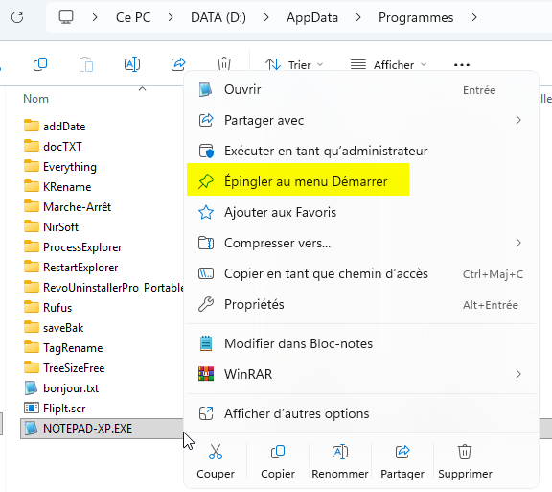Click the star icon for Ajouter aux Favoris
552x492 pixels.
click(206, 212)
